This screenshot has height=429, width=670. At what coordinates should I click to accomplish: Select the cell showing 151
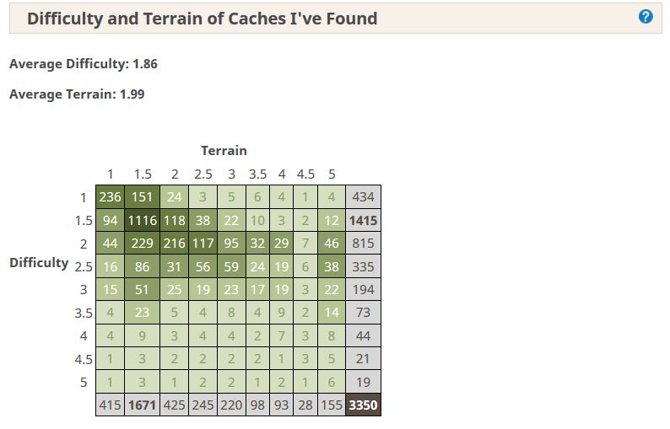point(142,197)
